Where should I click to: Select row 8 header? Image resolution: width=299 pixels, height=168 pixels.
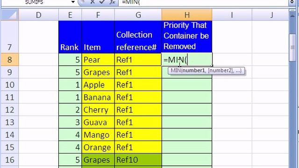tap(10, 60)
